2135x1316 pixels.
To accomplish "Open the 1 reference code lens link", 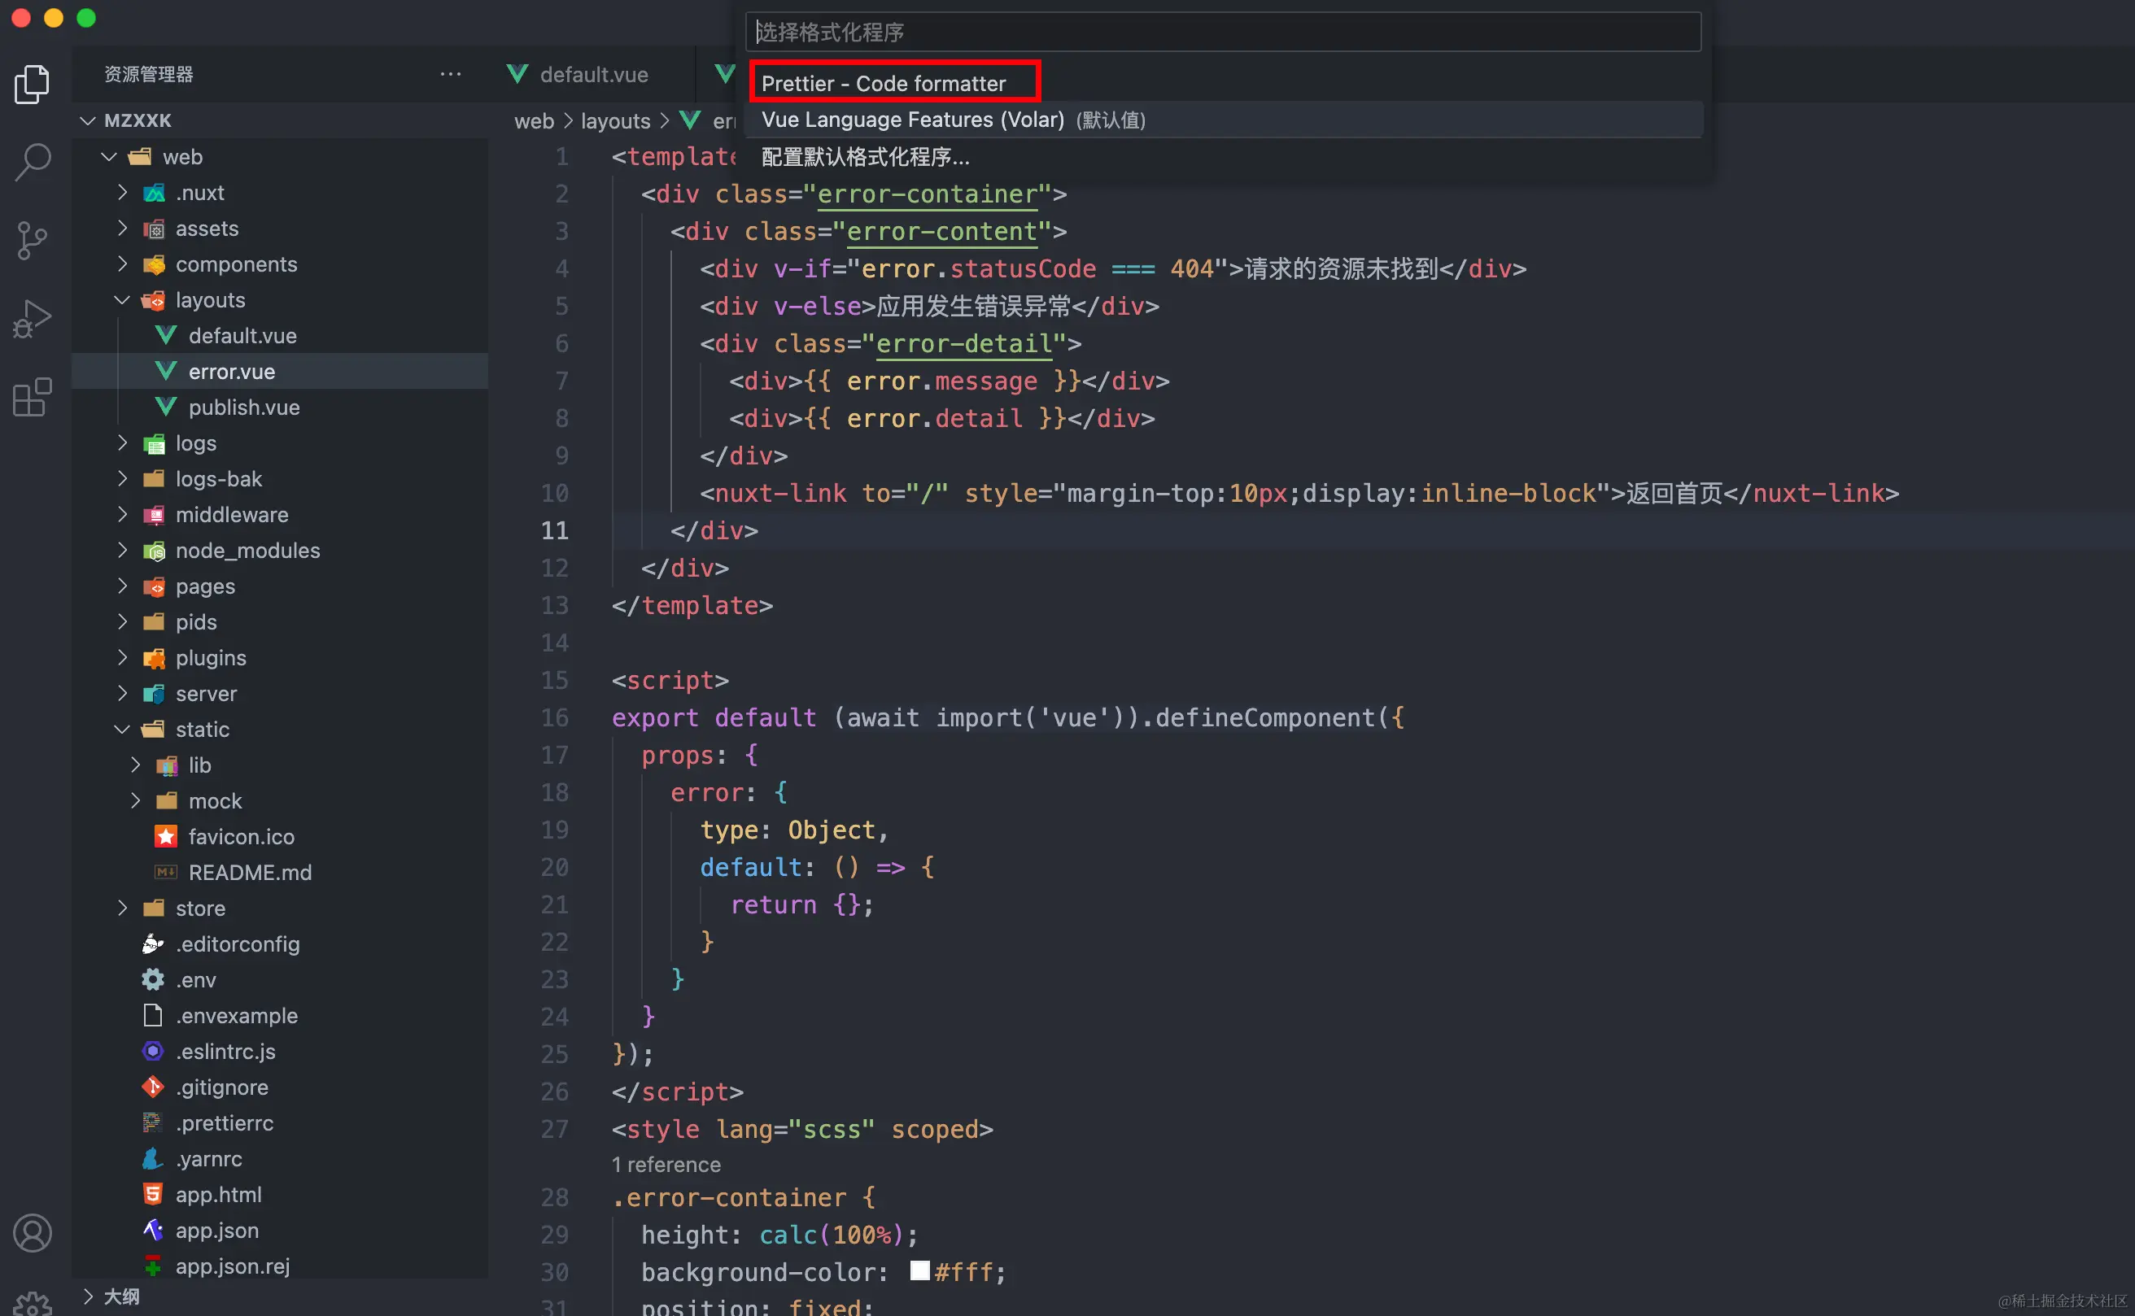I will coord(666,1164).
